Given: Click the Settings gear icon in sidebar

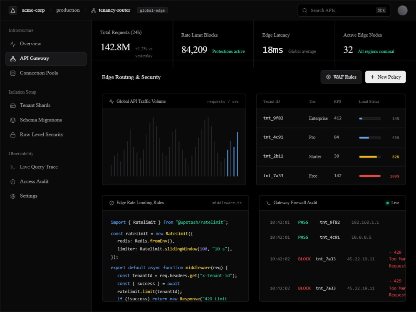Looking at the screenshot, I should 13,196.
